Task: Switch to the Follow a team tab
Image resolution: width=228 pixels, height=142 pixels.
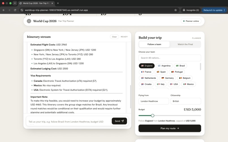Action: 154,44
